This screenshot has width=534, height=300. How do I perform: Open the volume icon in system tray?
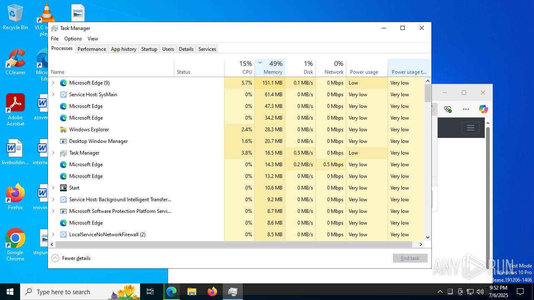[480, 292]
